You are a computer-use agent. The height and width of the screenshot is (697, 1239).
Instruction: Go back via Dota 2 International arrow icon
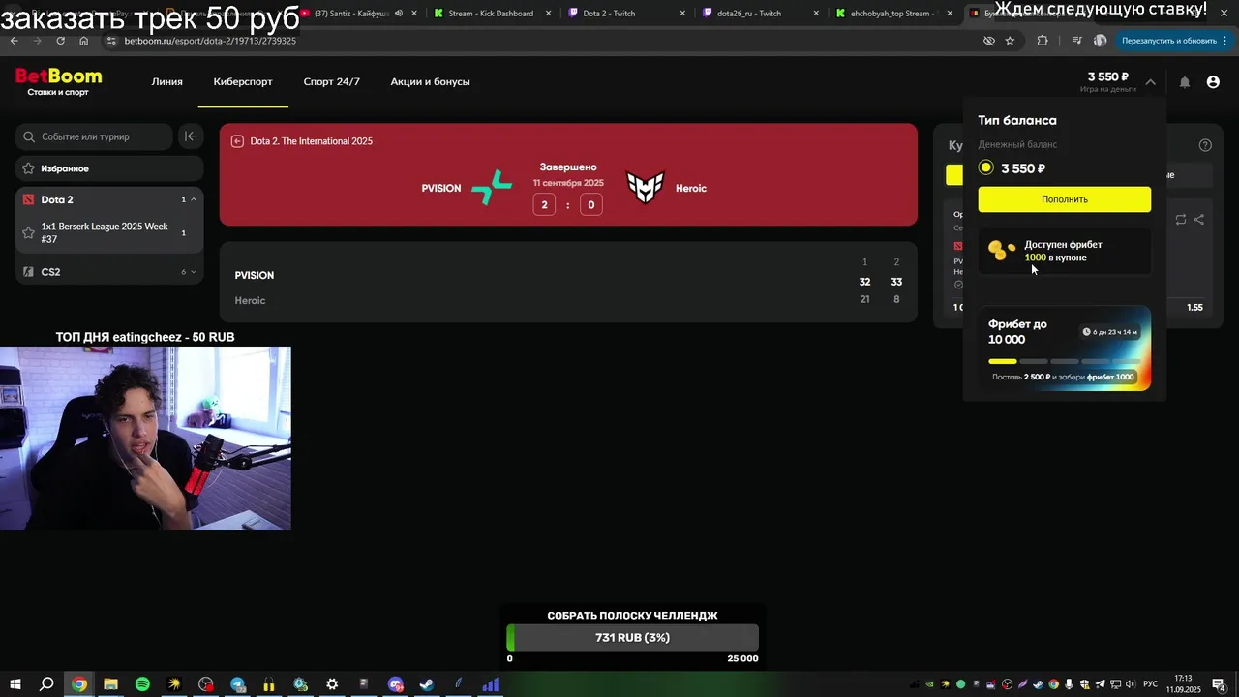pos(237,141)
